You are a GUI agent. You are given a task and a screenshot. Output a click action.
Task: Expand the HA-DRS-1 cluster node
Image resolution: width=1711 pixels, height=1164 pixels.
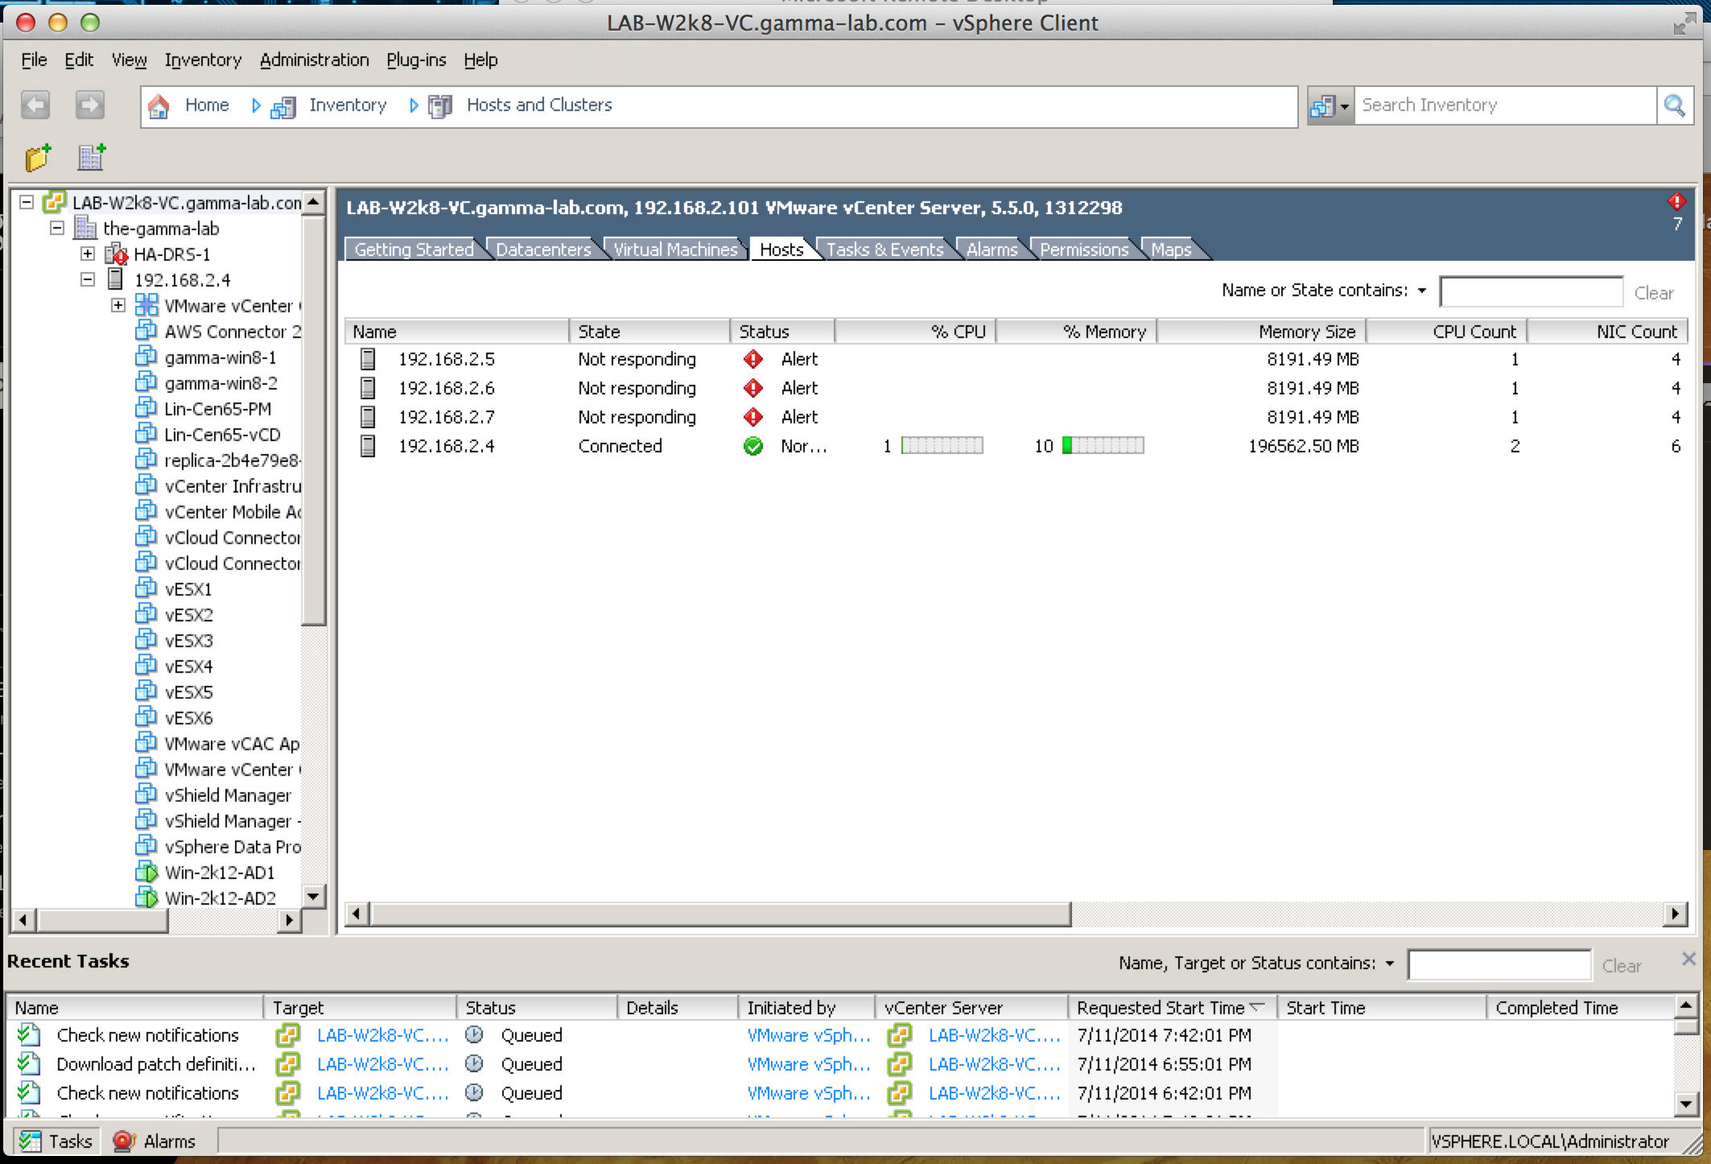[x=88, y=254]
